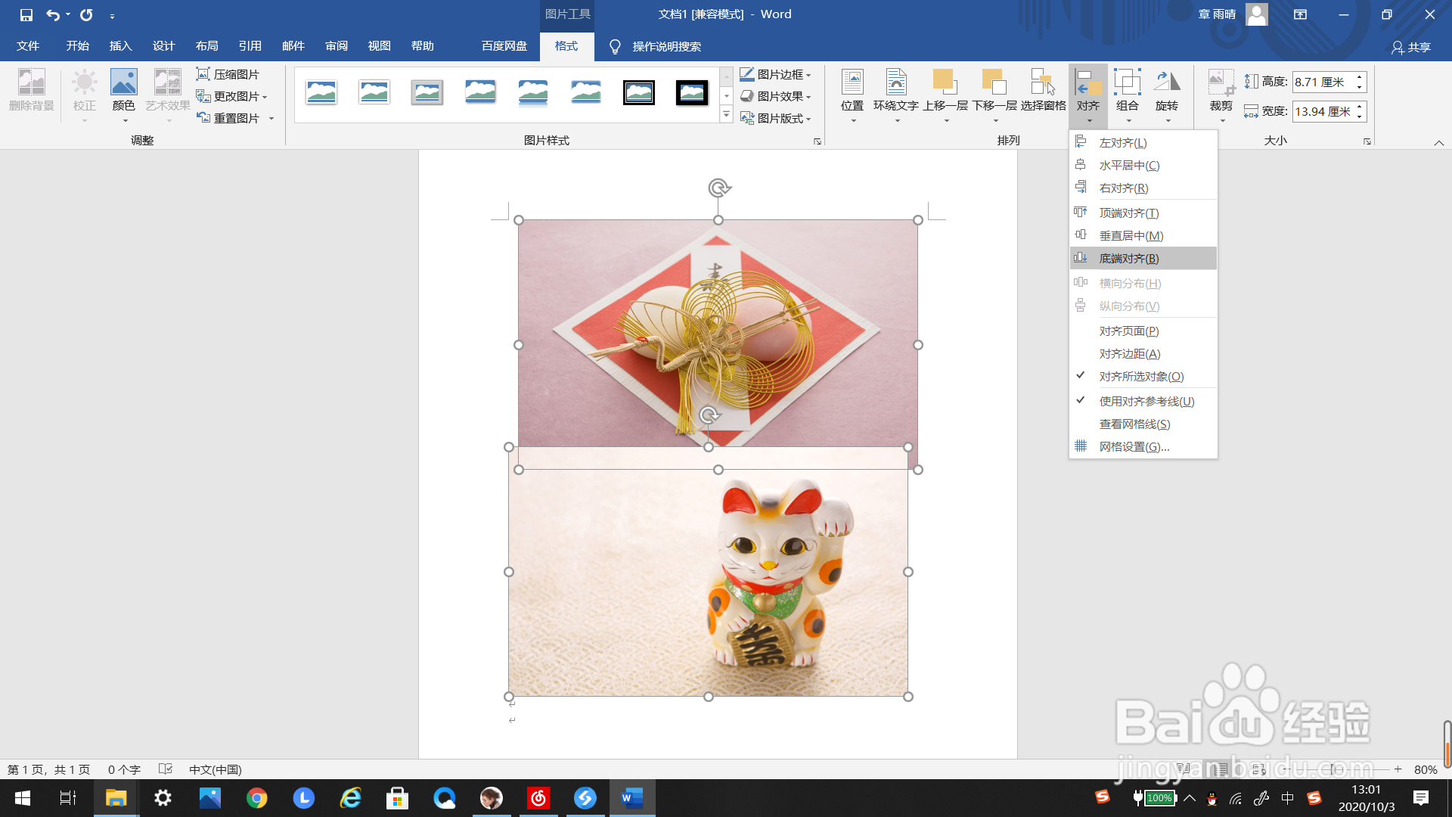The width and height of the screenshot is (1452, 817).
Task: Click the rotation handle above top image
Action: click(718, 188)
